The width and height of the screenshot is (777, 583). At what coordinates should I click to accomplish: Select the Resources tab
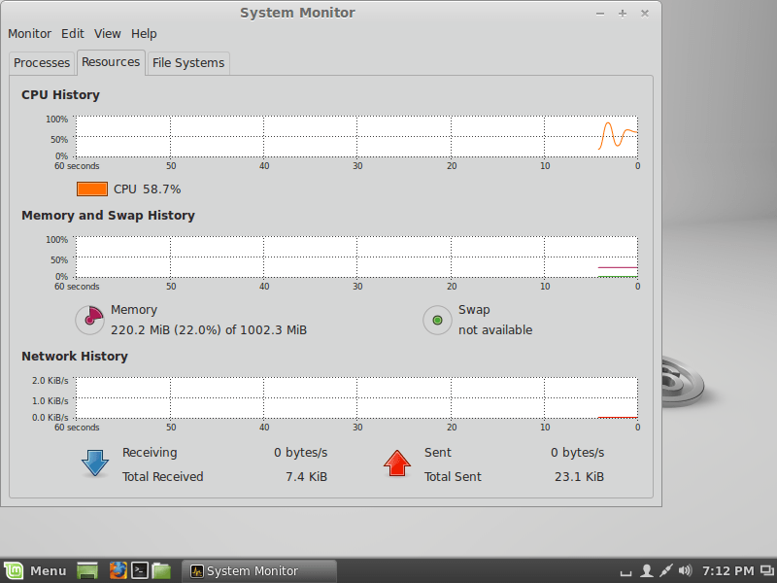coord(111,62)
